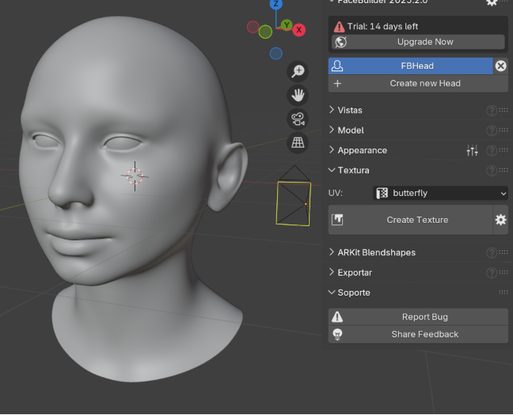Switch perspective/orthographic with the grid icon

298,143
